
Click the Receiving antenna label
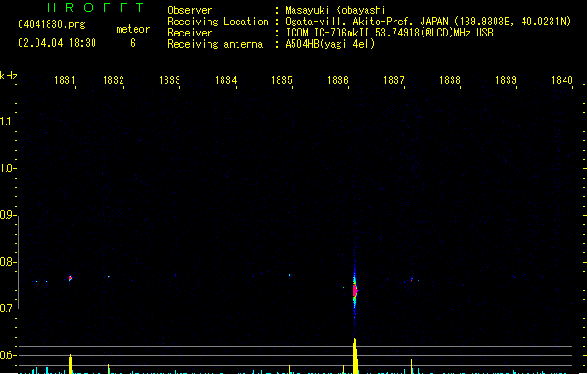click(x=215, y=44)
